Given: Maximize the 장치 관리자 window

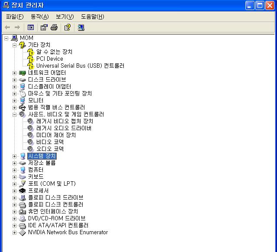Looking at the screenshot, I should pos(260,5).
